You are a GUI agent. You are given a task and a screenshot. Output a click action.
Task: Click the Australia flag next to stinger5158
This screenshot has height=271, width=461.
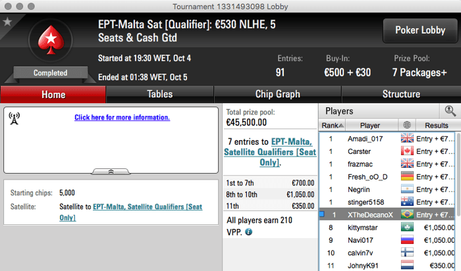pos(407,202)
